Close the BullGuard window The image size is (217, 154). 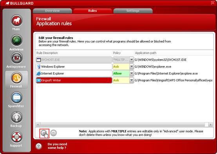[x=213, y=3]
